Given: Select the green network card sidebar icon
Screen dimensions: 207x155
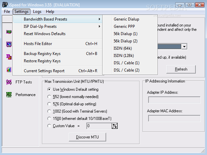Looking at the screenshot, I should 9,32.
